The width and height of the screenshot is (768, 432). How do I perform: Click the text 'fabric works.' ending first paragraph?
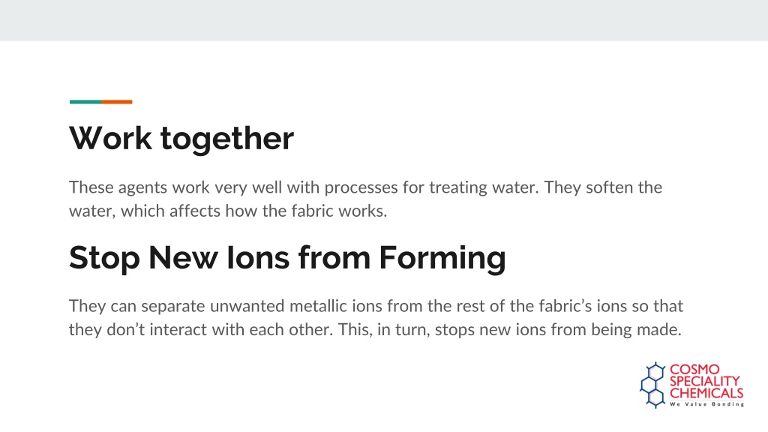pos(340,211)
